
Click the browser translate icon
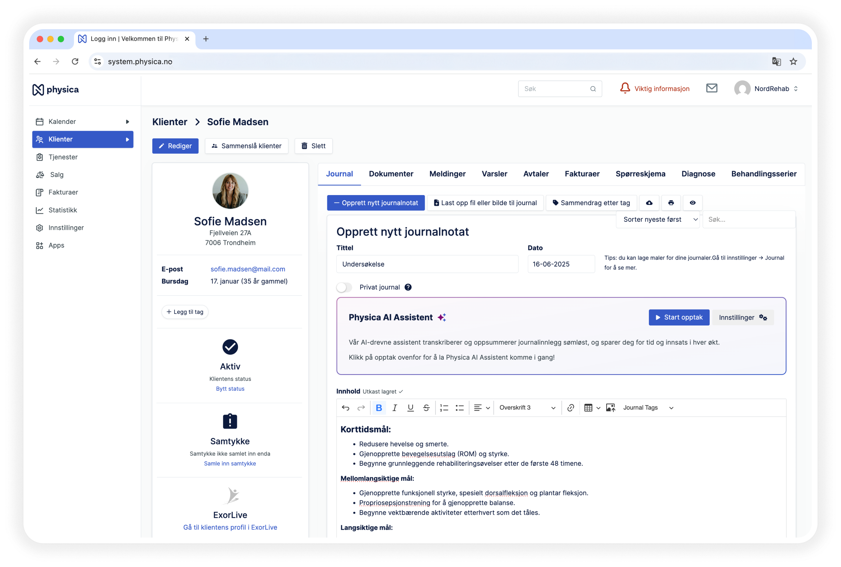click(x=776, y=61)
